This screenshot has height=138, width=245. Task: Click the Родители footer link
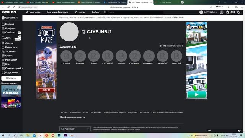tap(96, 113)
